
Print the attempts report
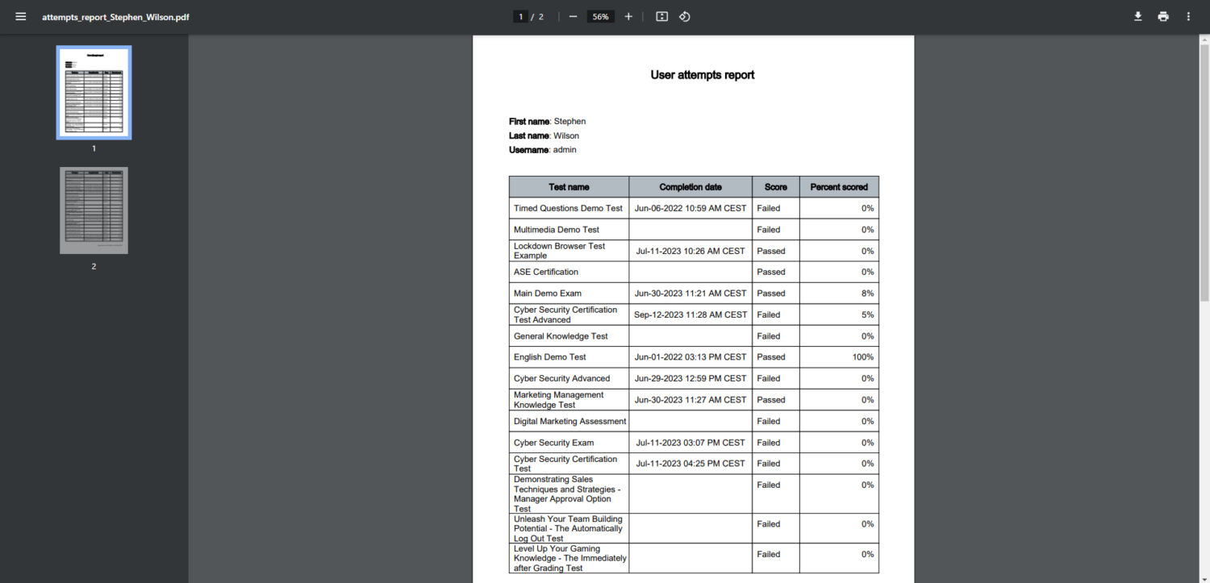[1163, 17]
